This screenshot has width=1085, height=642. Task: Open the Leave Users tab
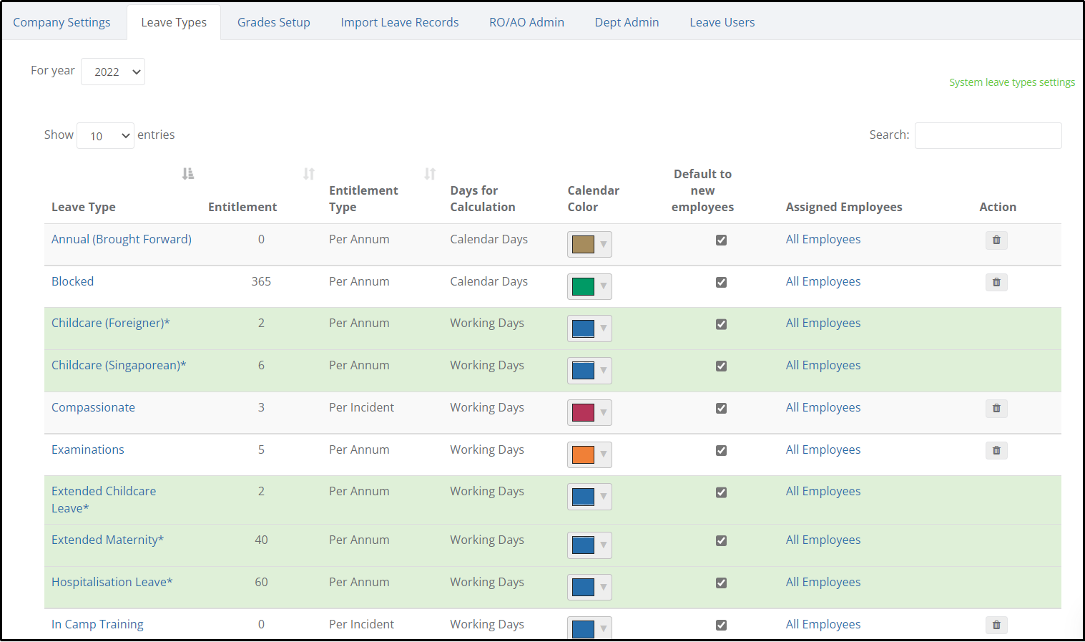click(722, 22)
